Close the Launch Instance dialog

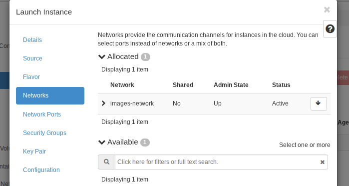(327, 9)
